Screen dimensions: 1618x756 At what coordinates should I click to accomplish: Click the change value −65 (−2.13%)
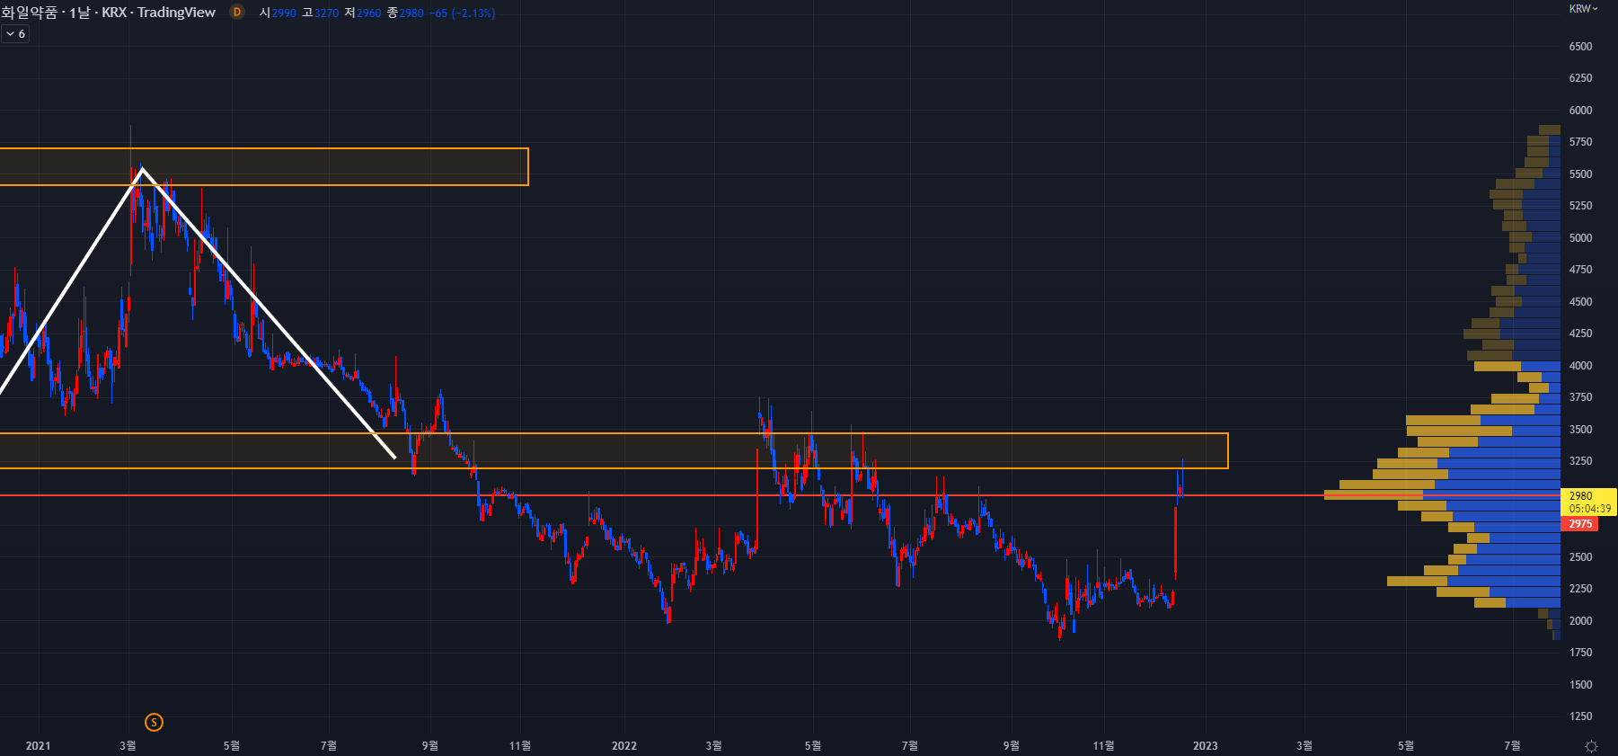(x=463, y=13)
